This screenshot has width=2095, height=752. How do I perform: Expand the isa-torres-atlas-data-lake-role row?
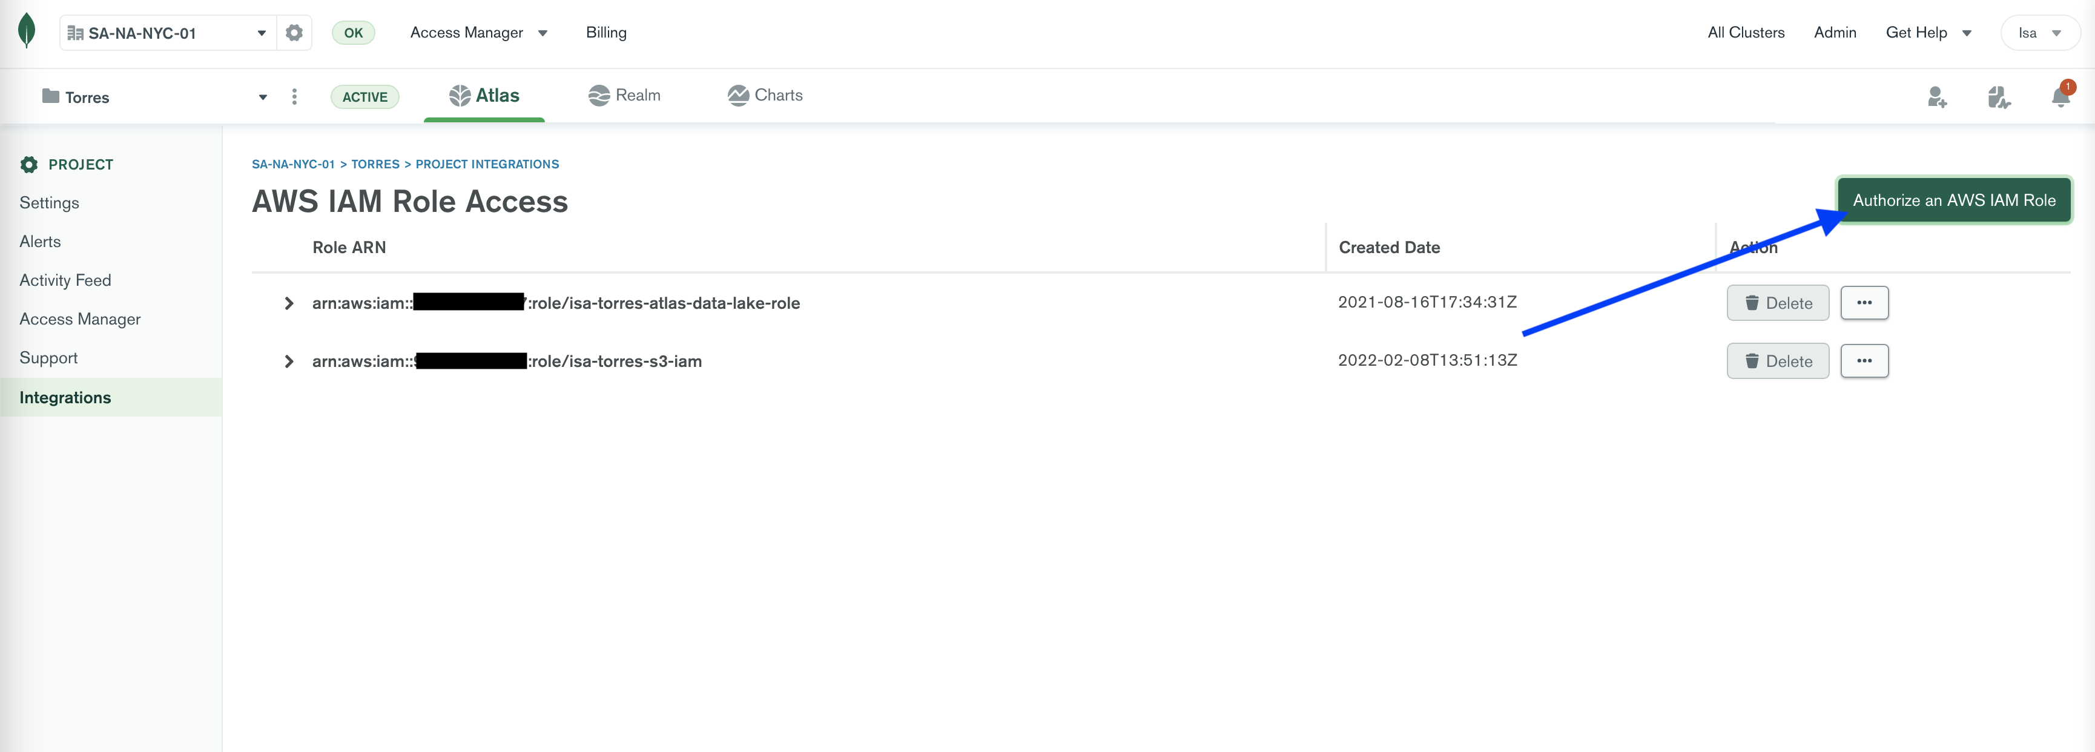[289, 303]
